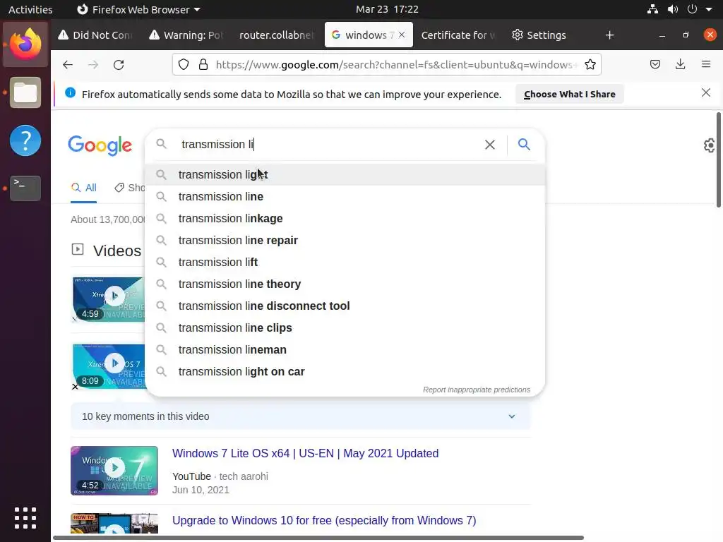Viewport: 723px width, 542px height.
Task: Switch to the router.collabnet tab
Action: 277,35
